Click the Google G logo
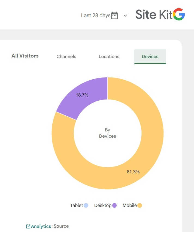Viewport: 194px width, 232px height. [179, 14]
